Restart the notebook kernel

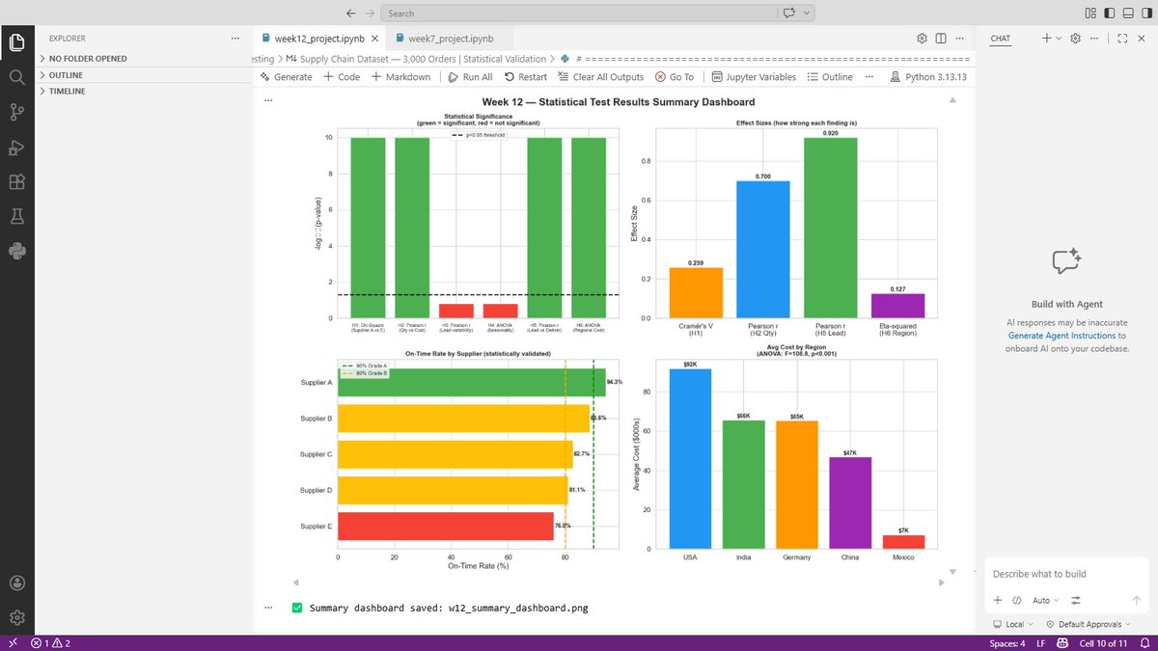526,77
